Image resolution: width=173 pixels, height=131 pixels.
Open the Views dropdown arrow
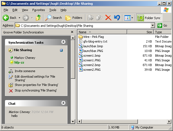(x=132, y=18)
